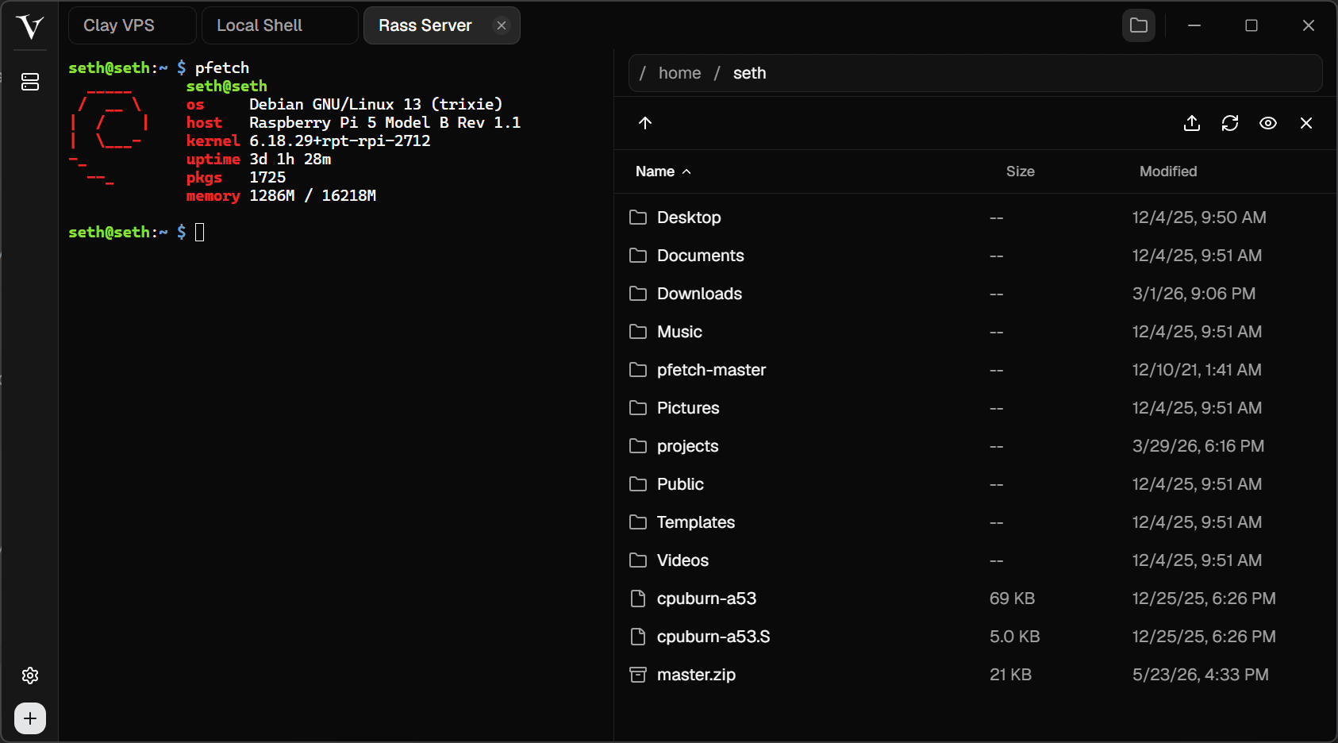Click the 69 KB size value
This screenshot has height=743, width=1338.
[x=1012, y=599]
